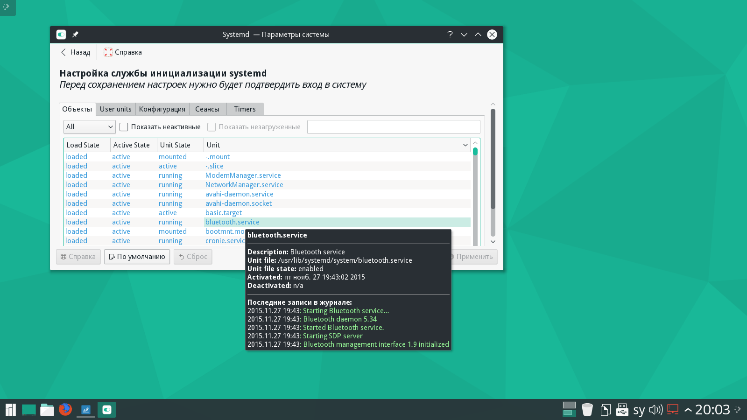The width and height of the screenshot is (747, 420).
Task: Go back with the 'Назад' button
Action: coord(75,52)
